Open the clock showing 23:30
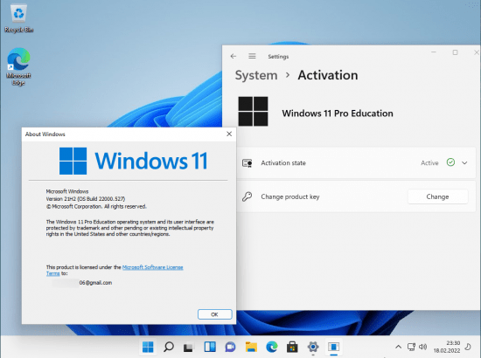The image size is (481, 358). point(447,347)
